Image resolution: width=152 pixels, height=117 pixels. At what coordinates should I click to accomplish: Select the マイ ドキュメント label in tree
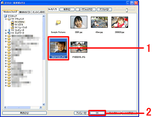click(17, 19)
